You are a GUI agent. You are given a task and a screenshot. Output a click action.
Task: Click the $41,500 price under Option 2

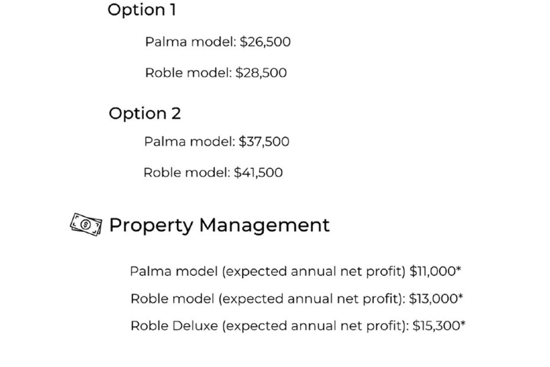pyautogui.click(x=259, y=172)
